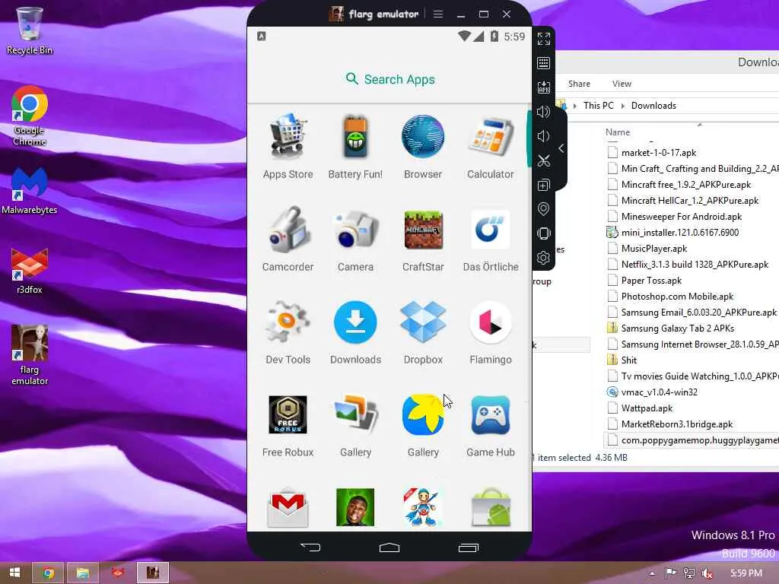Open the emulator location pin icon
The width and height of the screenshot is (779, 584).
click(x=543, y=209)
